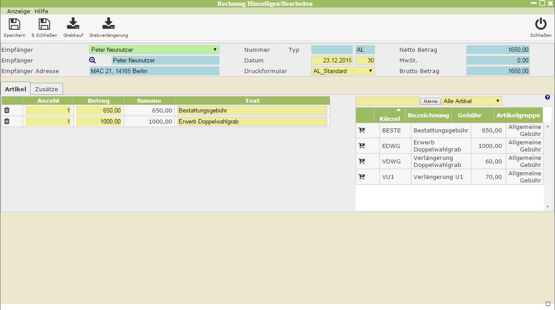
Task: Open the Alle Artikel filter dropdown
Action: pos(498,101)
